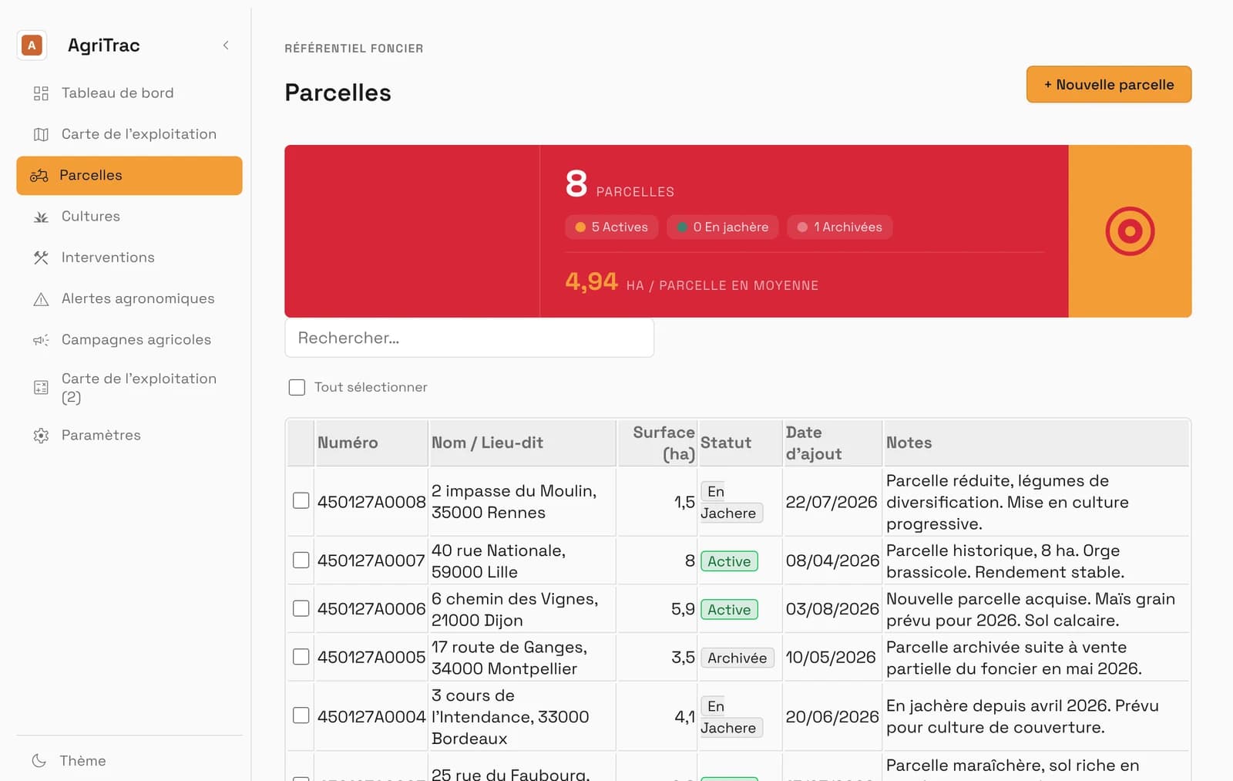Viewport: 1233px width, 781px height.
Task: Navigate to Campagnes agricoles
Action: coord(129,340)
